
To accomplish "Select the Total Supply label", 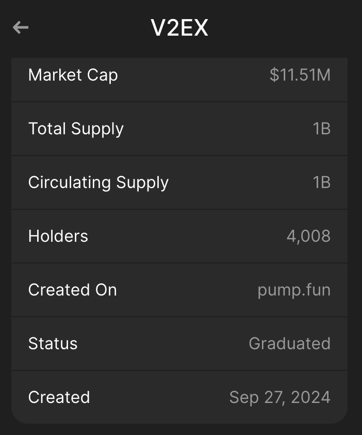I will point(76,129).
